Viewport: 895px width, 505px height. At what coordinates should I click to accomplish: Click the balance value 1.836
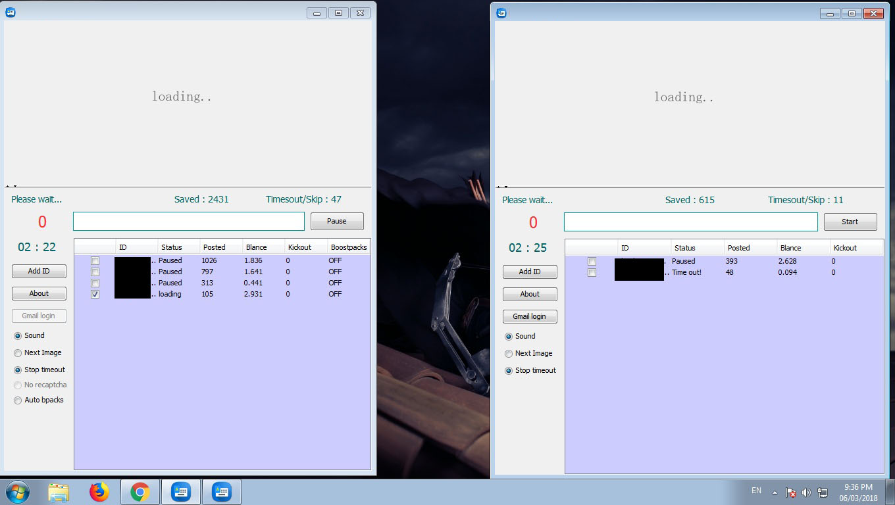(x=254, y=261)
